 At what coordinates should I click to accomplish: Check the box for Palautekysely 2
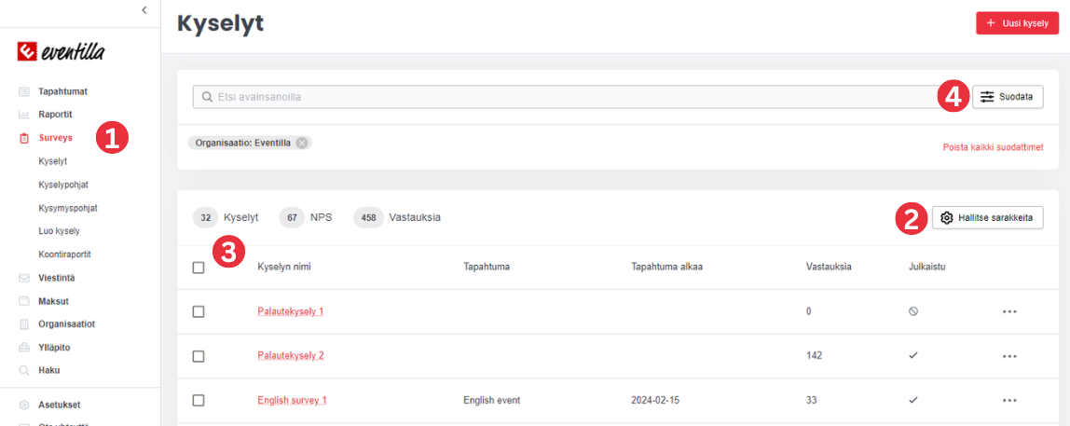point(199,356)
